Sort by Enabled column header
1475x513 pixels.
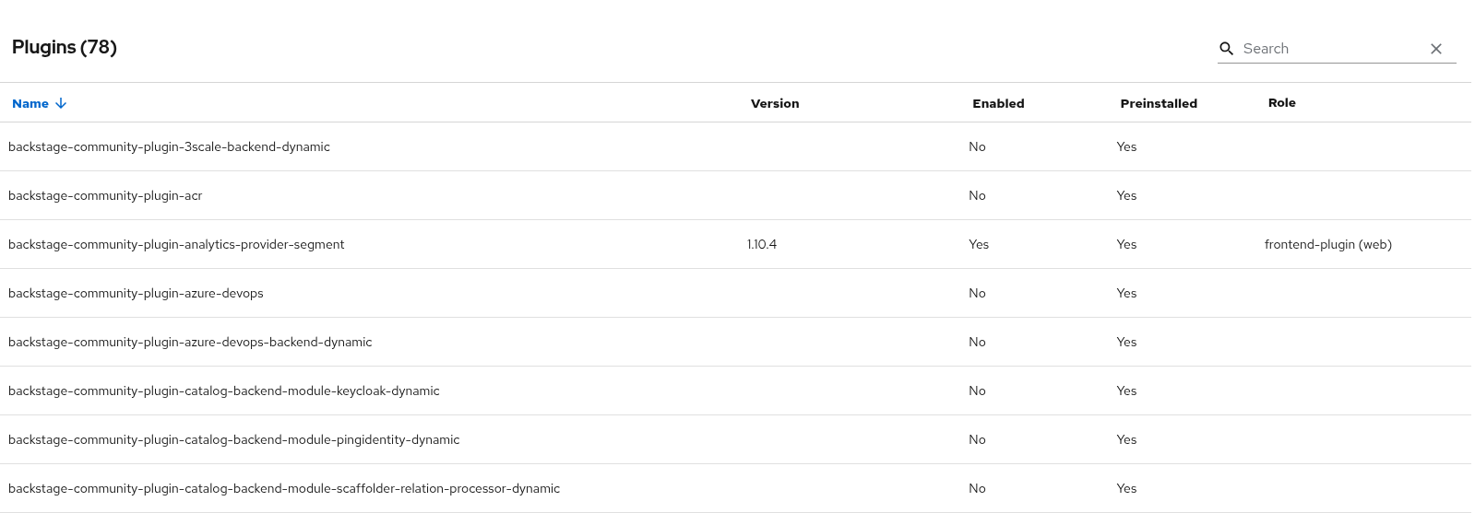coord(997,103)
